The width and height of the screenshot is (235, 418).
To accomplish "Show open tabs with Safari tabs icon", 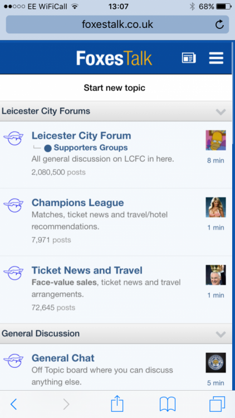I will coord(217,404).
